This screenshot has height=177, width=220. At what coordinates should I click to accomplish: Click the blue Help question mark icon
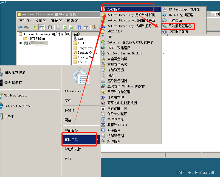(x=79, y=27)
